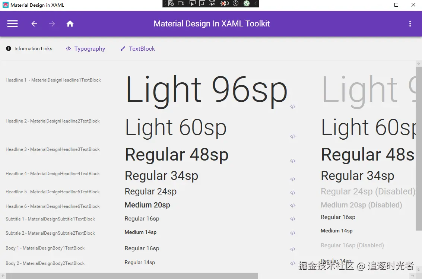Screen dimensions: 422x279
Task: Click the Subtitle 1 - MaterialDesignSubtitle1TextBlock label
Action: coord(50,219)
